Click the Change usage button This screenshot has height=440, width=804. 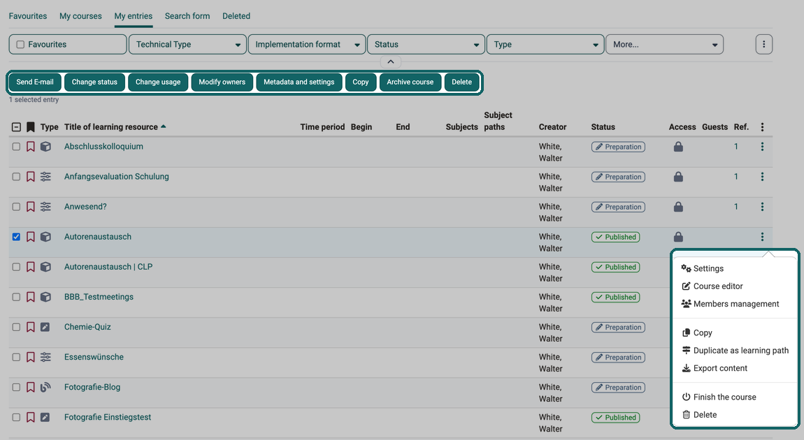coord(158,82)
